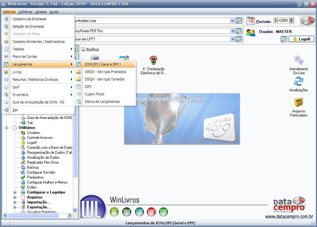Click the dark green PW module icon

point(127,212)
